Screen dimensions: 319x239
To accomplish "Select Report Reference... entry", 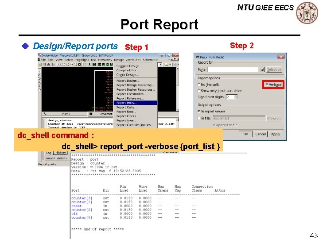I will (135, 98).
